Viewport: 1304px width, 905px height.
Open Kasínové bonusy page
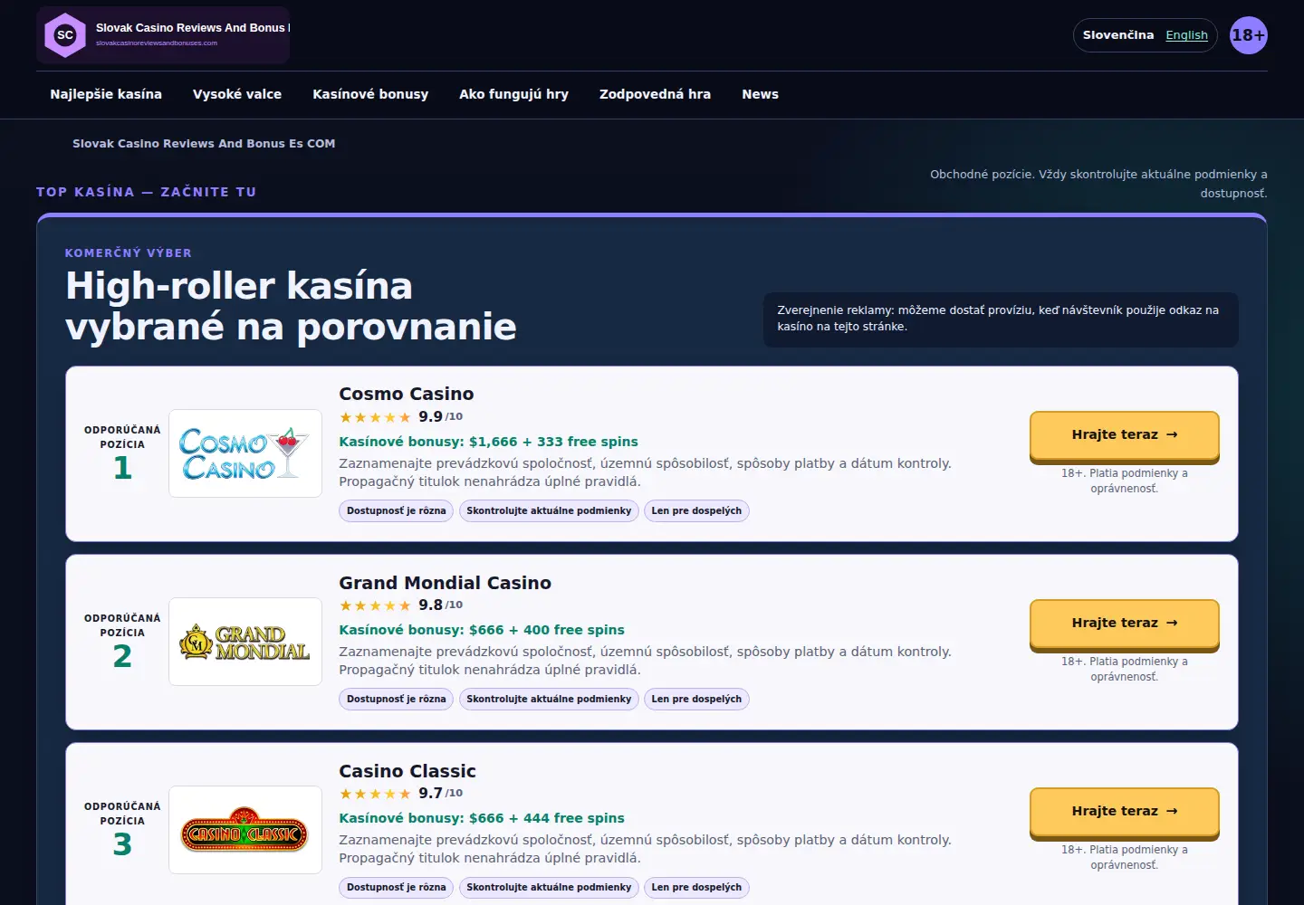tap(370, 94)
